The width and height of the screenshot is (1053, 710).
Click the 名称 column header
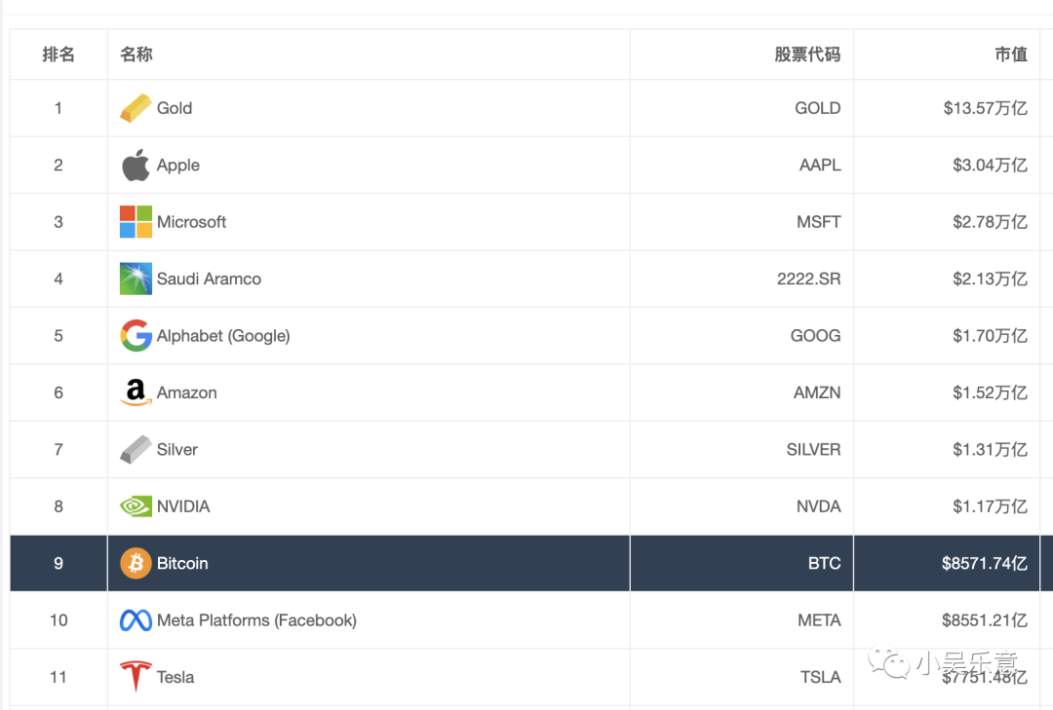(x=136, y=55)
